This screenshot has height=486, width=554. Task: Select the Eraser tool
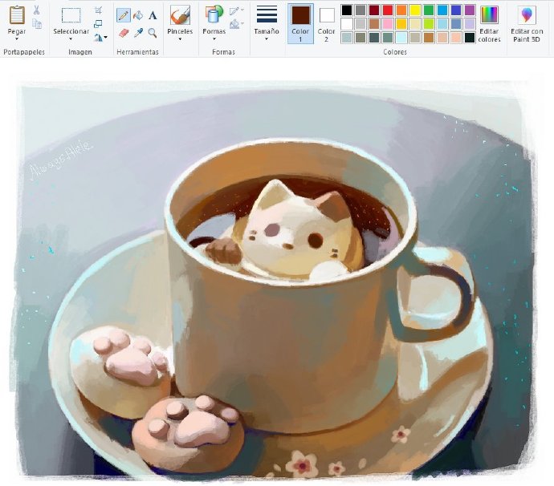[x=124, y=33]
